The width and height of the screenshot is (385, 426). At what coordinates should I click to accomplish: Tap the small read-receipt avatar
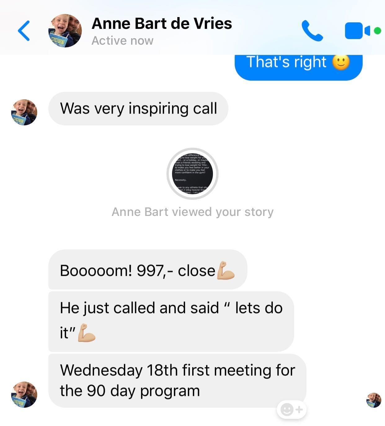(x=374, y=400)
